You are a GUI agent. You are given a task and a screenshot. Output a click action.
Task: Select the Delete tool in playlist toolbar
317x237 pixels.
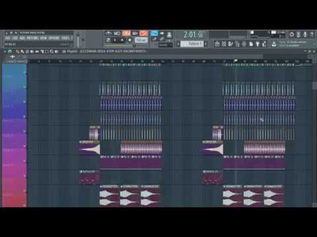pyautogui.click(x=27, y=51)
